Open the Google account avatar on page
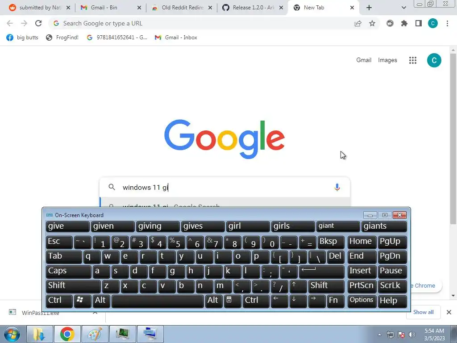 click(434, 60)
